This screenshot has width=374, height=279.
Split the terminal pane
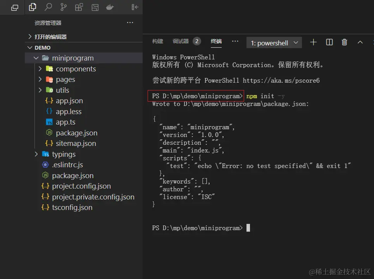pyautogui.click(x=329, y=42)
